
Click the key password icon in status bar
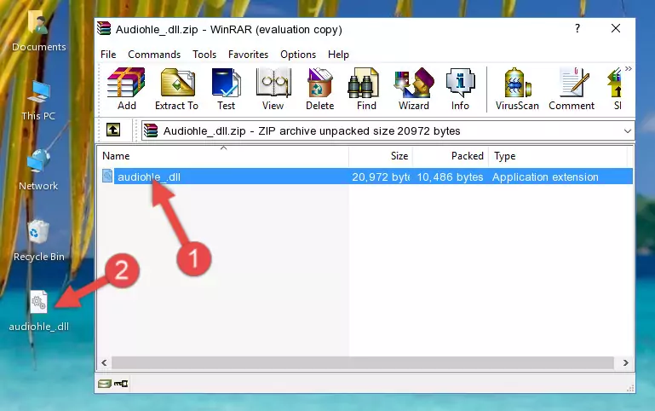pos(121,383)
